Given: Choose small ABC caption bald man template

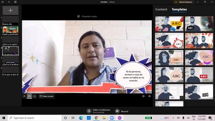Looking at the screenshot, I should pos(169,92).
